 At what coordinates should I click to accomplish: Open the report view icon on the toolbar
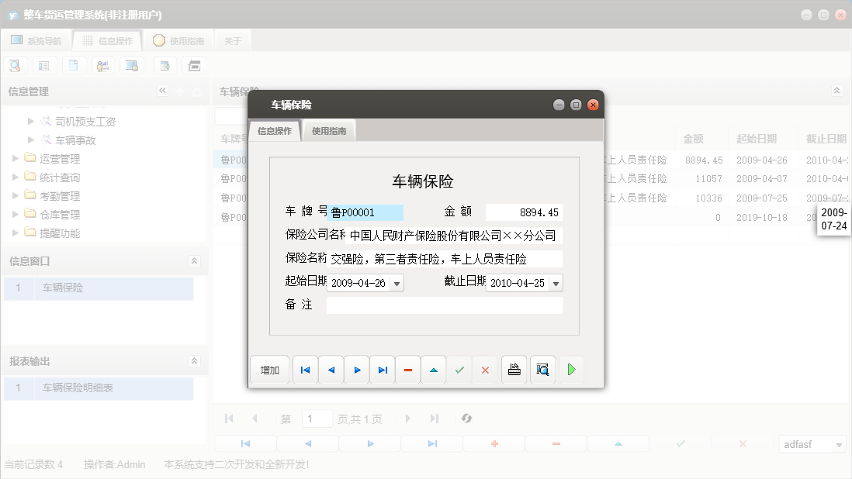click(x=44, y=65)
